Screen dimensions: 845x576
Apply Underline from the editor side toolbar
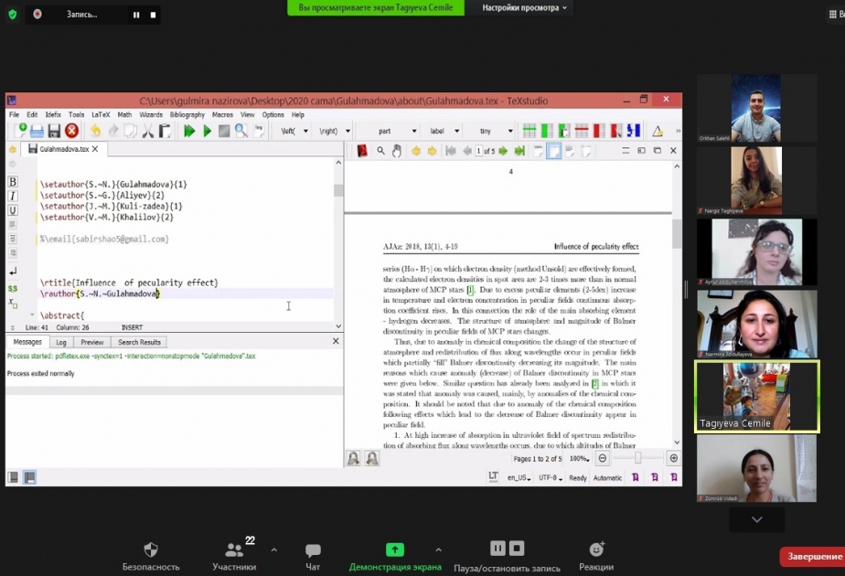pos(13,210)
